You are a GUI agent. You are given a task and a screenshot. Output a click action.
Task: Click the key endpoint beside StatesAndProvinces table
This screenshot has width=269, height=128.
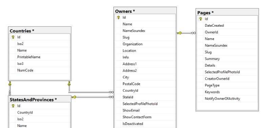tap(74, 97)
